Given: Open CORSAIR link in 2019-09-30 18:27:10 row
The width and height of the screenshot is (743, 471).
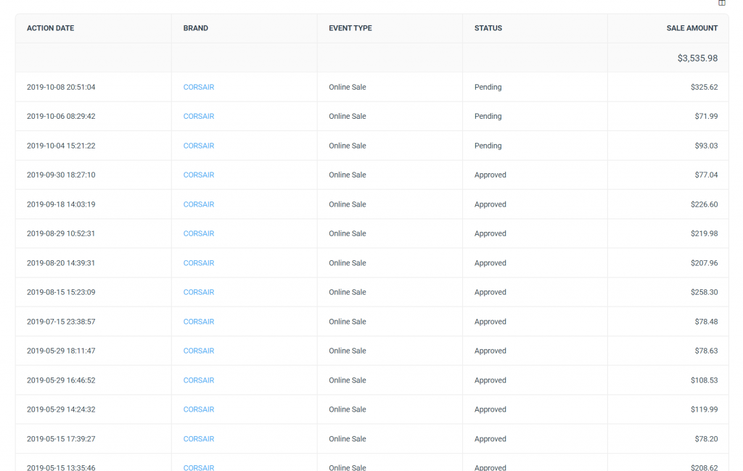Looking at the screenshot, I should pyautogui.click(x=199, y=175).
